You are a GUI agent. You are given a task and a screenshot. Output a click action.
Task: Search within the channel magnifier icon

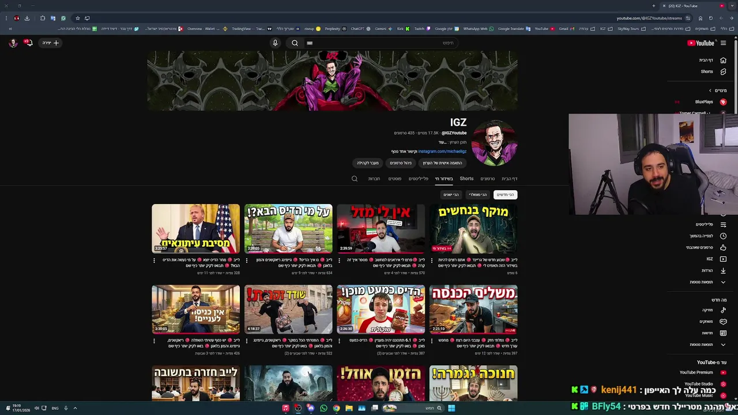[355, 179]
